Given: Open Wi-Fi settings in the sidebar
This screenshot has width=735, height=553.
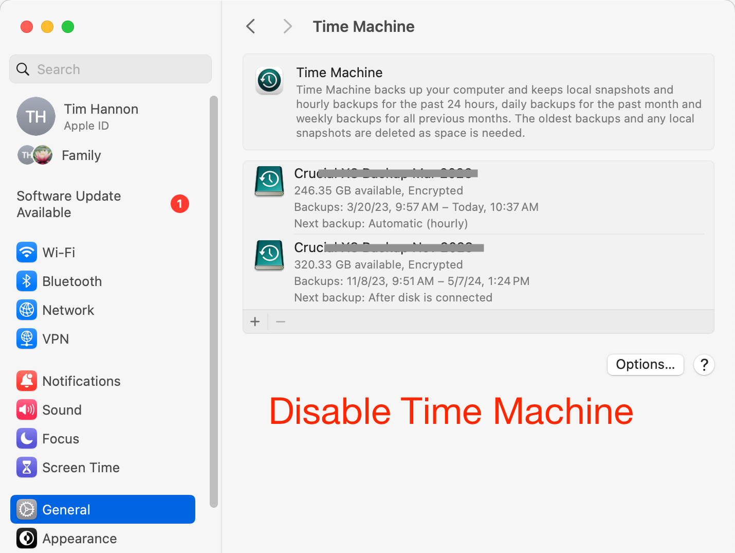Looking at the screenshot, I should click(x=59, y=252).
